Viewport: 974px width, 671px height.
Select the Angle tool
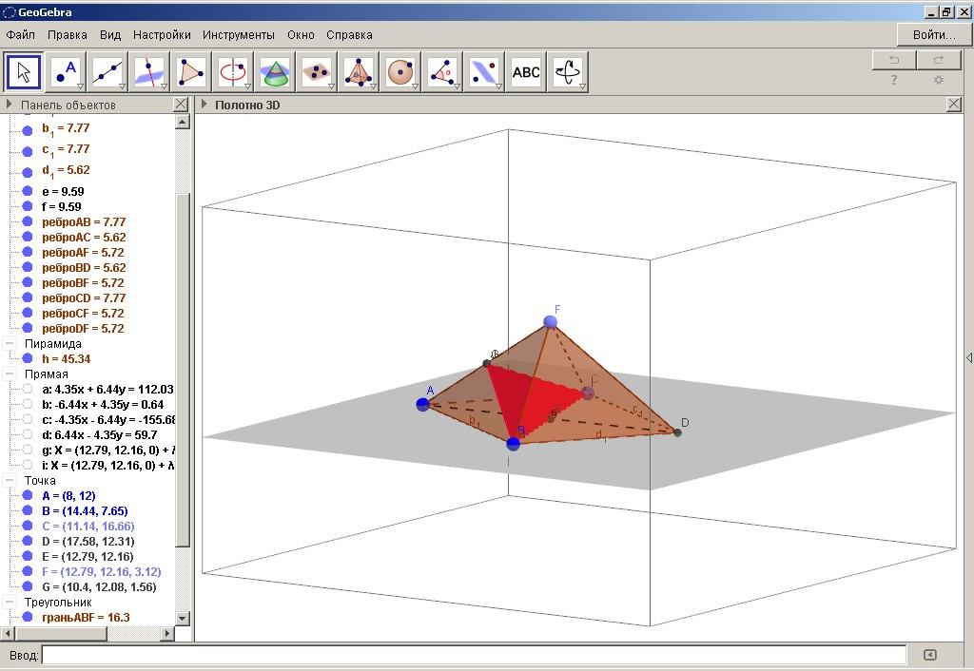coord(441,72)
